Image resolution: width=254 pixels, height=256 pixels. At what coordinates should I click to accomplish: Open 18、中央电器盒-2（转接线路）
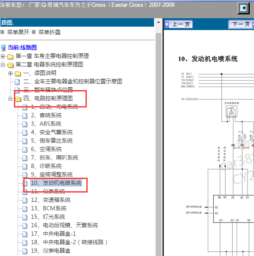tap(69, 242)
